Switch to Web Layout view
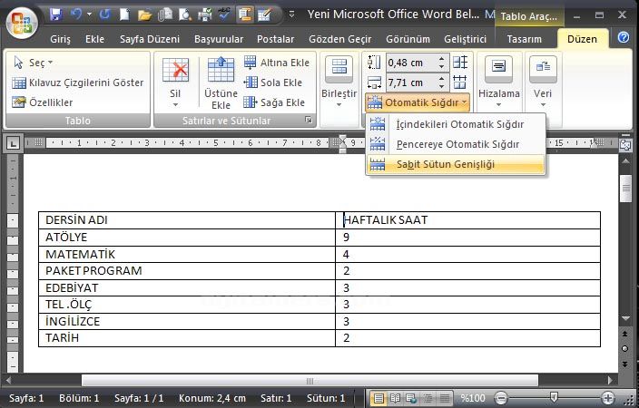639x408 pixels. click(x=411, y=398)
